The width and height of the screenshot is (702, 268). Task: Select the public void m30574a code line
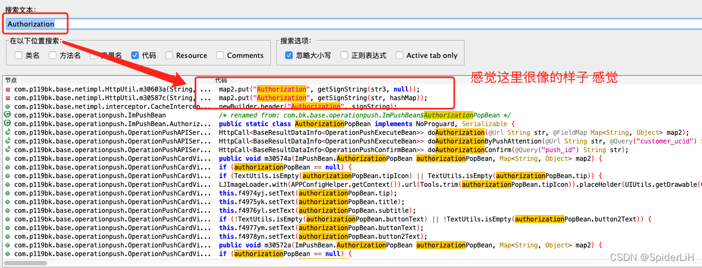point(410,158)
